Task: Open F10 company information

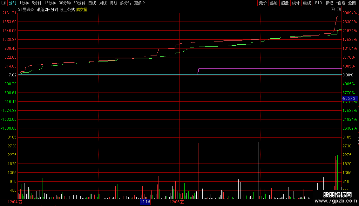Action: [318, 3]
